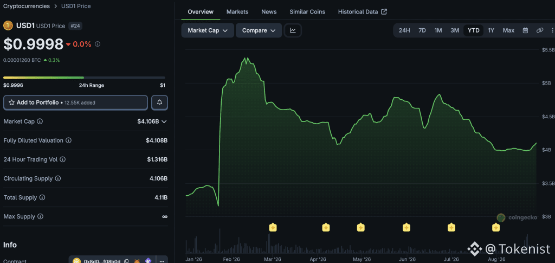Screen dimensions: 555x263
Task: Open the chart type line icon
Action: point(293,30)
